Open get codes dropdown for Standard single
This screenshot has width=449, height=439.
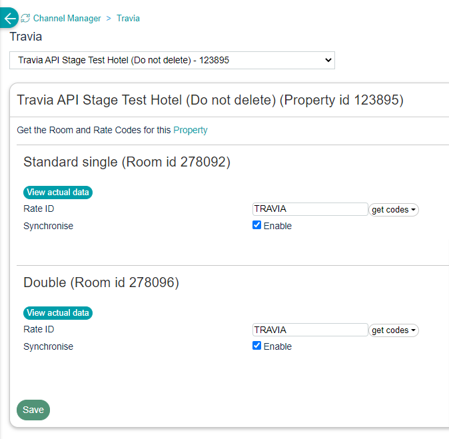pos(394,210)
